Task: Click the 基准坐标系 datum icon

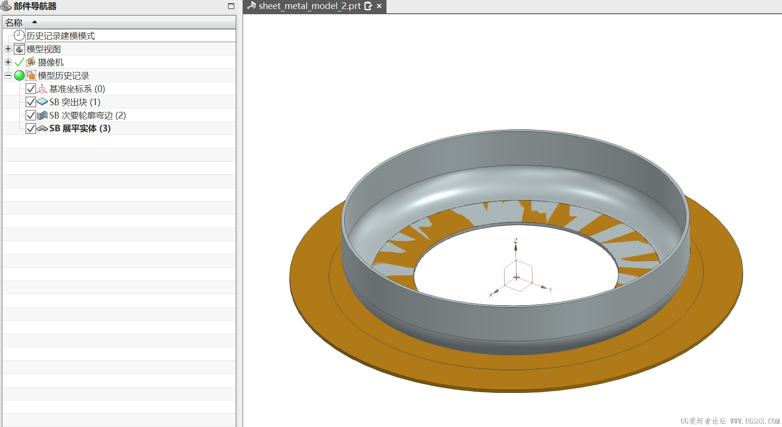Action: (42, 89)
